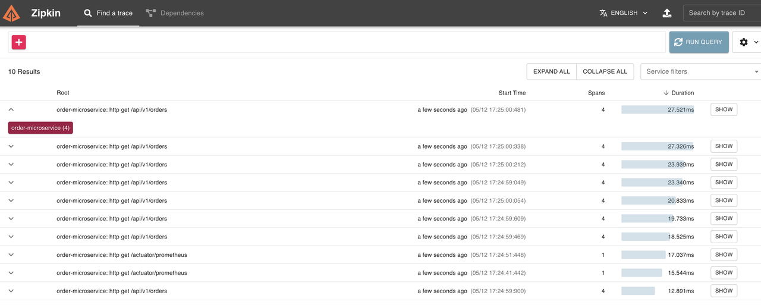This screenshot has width=761, height=308.
Task: Click start time 05/12 17:24:51:448
Action: (x=498, y=255)
